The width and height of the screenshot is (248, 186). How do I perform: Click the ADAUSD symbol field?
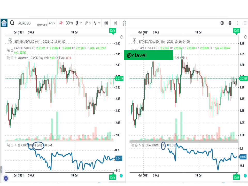(x=24, y=23)
